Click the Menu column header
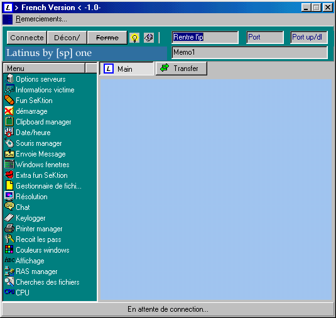Image resolution: width=336 pixels, height=318 pixels. [44, 69]
